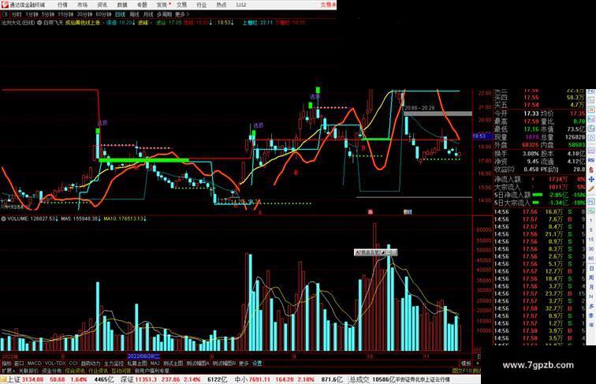Select the 日线 daily period tab

(120, 14)
